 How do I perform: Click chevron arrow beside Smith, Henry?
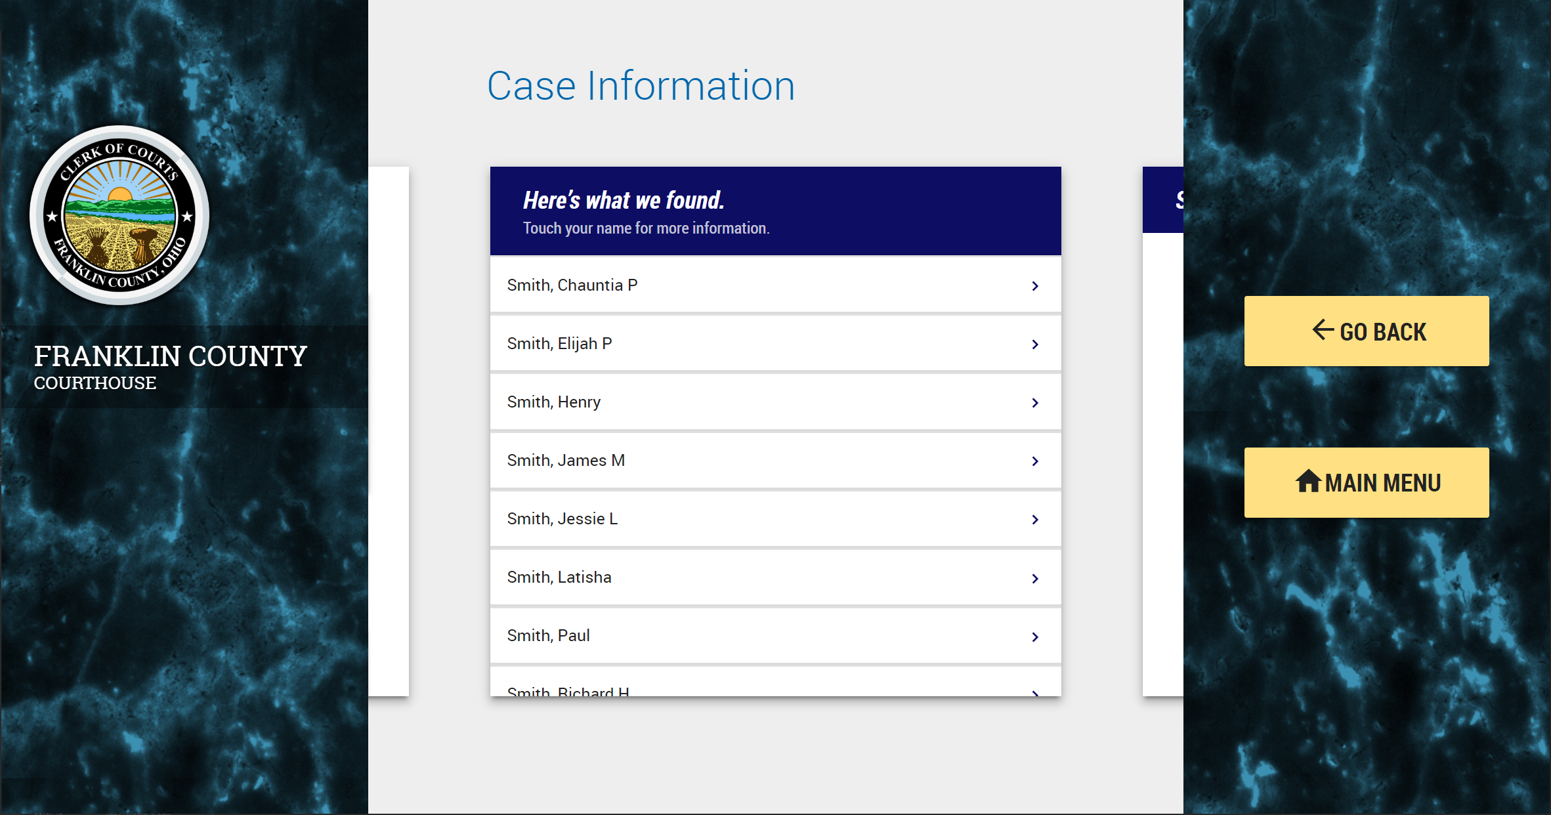[x=1035, y=403]
